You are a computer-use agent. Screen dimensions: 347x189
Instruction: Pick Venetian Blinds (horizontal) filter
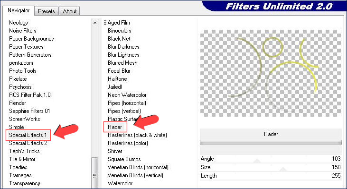138,167
